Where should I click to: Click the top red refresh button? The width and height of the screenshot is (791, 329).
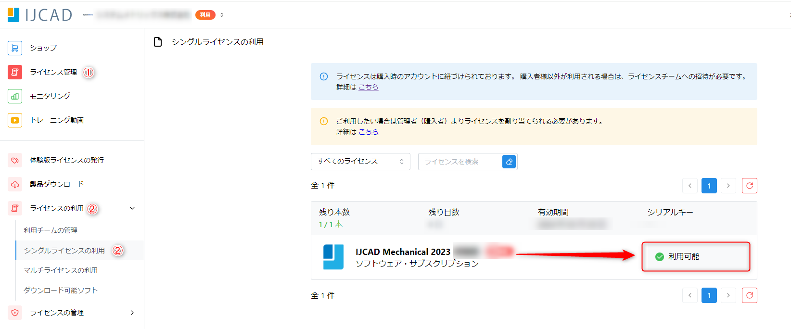point(750,186)
